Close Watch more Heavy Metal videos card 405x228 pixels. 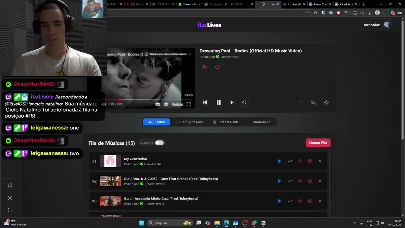coord(190,54)
